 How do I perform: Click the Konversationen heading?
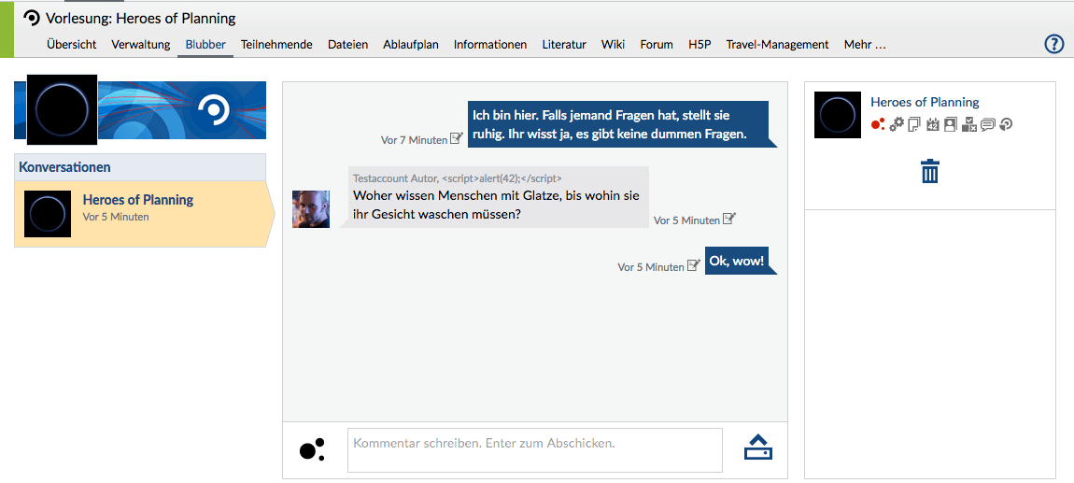point(65,167)
